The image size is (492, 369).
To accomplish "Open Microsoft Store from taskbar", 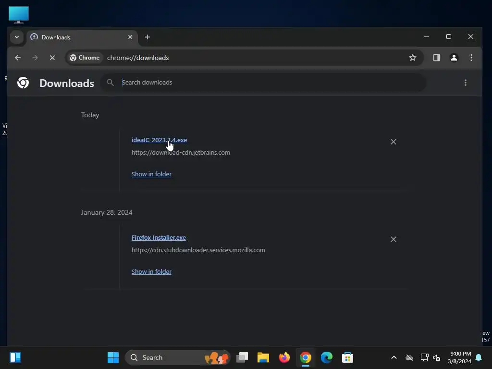I will (347, 357).
